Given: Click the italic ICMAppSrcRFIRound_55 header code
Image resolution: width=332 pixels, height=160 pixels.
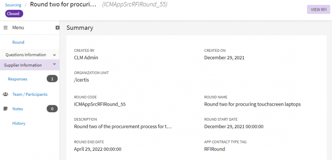Looking at the screenshot, I should (134, 5).
